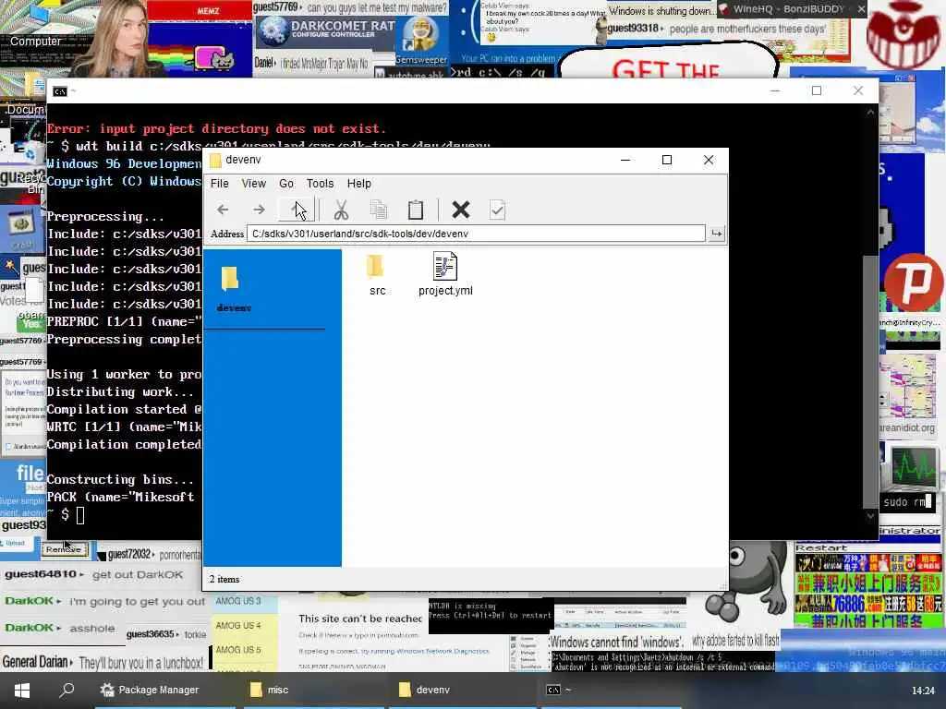
Task: Click 'Preprocessing...' line in terminal
Action: (105, 216)
